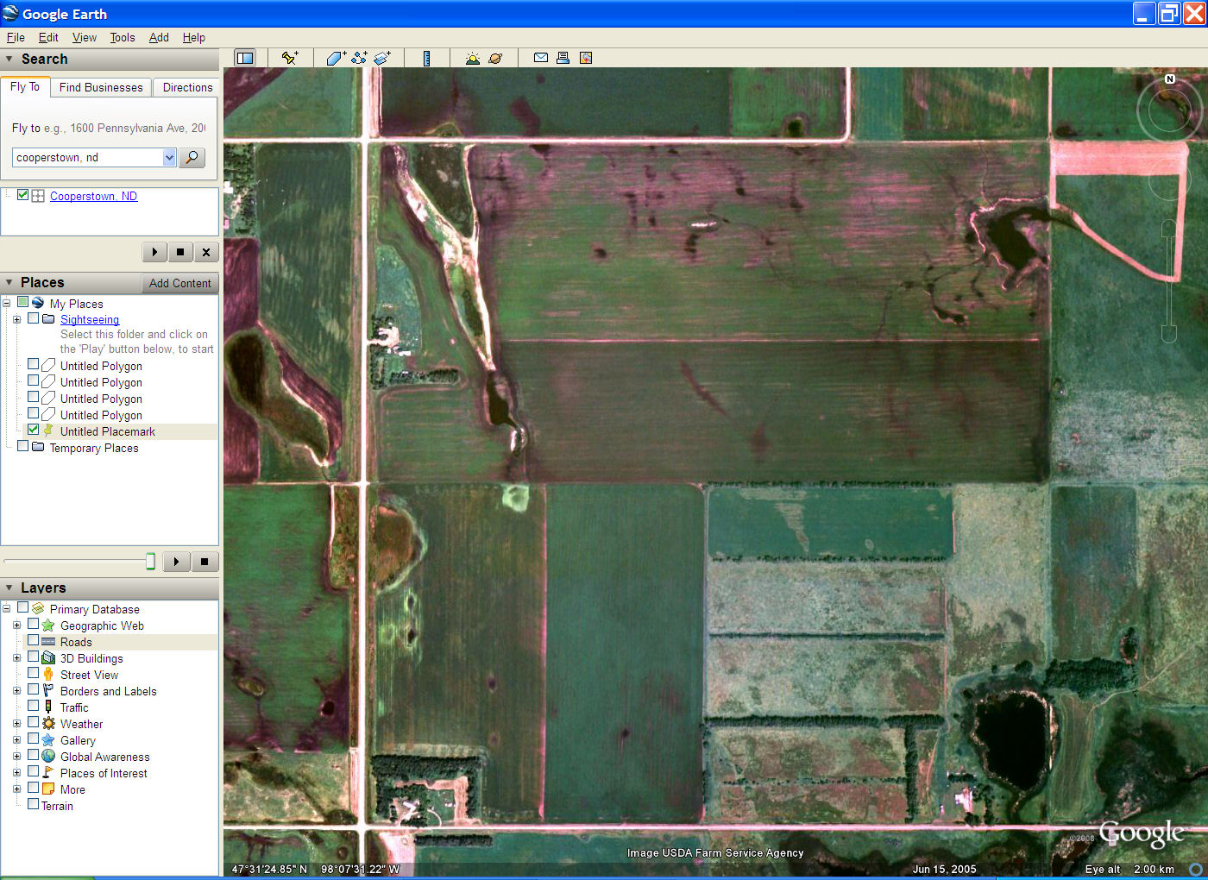Enable the Roads layer checkbox

click(x=33, y=640)
